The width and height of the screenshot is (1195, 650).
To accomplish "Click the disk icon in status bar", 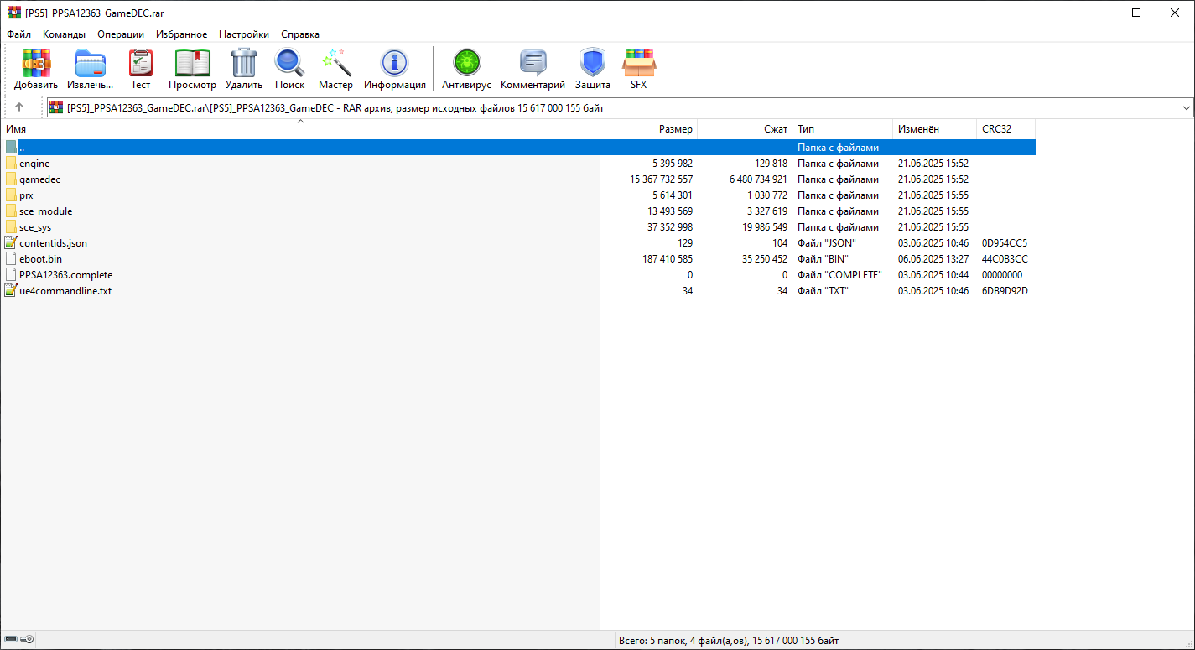I will click(10, 639).
